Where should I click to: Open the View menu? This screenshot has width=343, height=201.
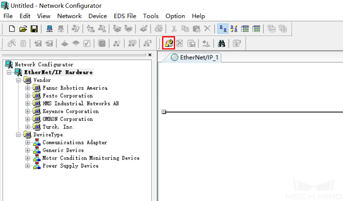[44, 16]
